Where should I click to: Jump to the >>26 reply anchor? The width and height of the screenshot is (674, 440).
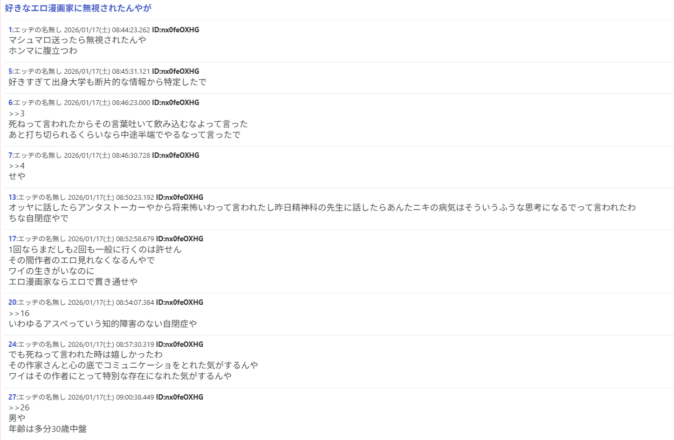coord(19,408)
